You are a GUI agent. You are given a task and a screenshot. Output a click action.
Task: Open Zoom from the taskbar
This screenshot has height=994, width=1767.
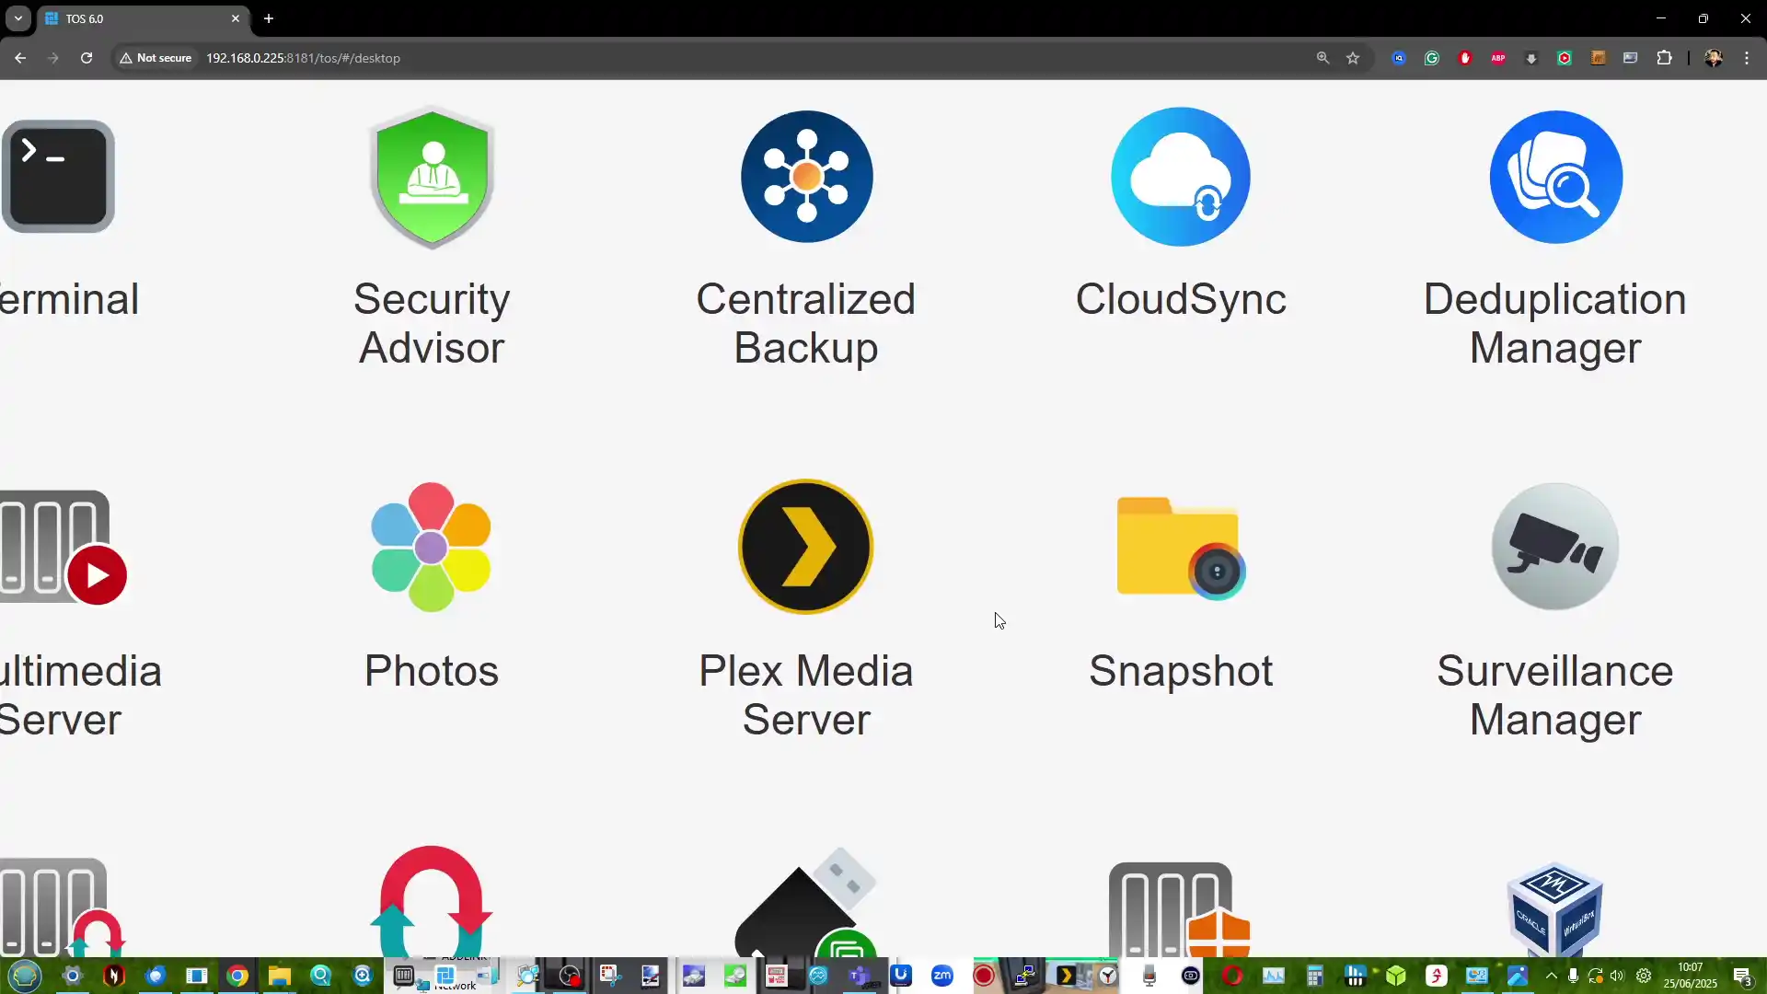(x=942, y=976)
